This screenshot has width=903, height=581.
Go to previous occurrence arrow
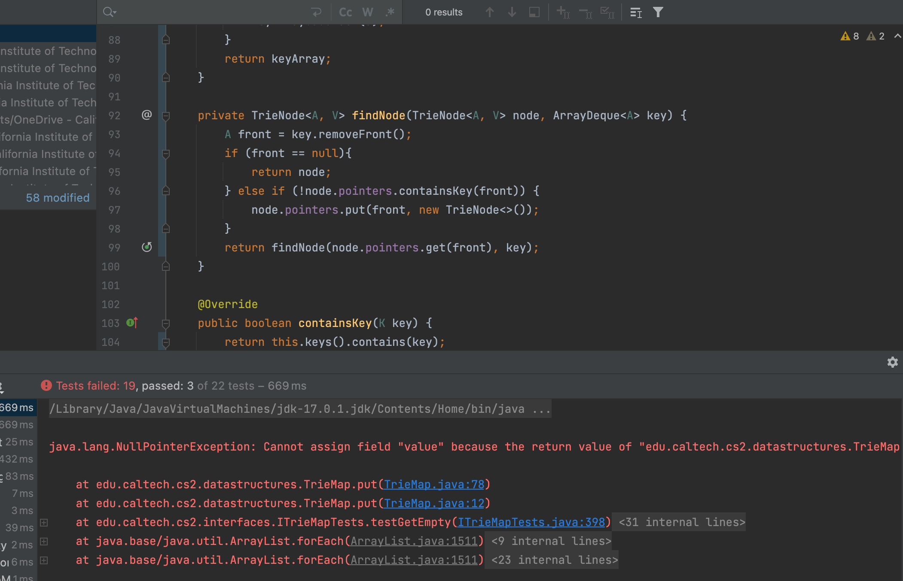tap(489, 12)
